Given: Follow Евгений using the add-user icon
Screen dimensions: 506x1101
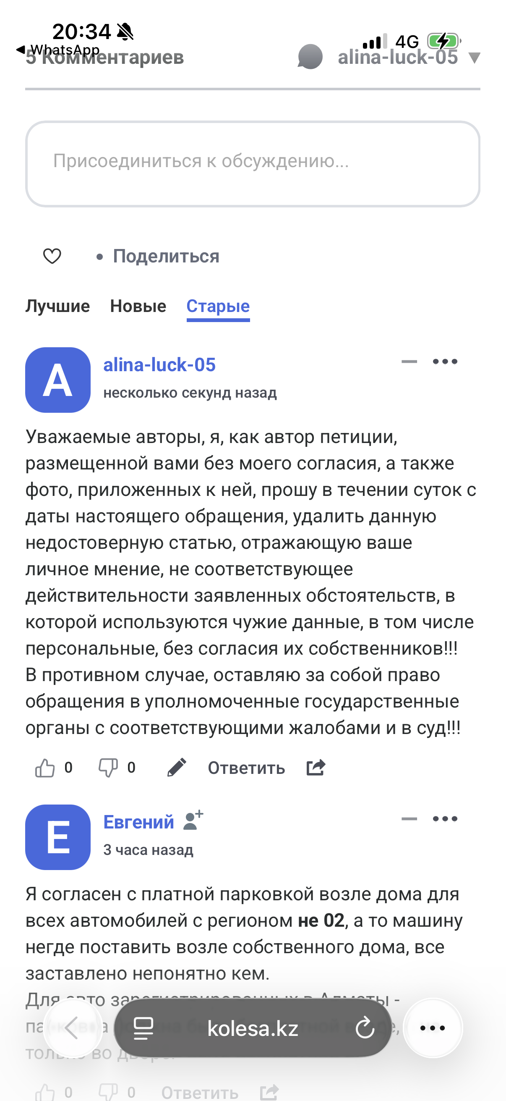Looking at the screenshot, I should pyautogui.click(x=193, y=821).
